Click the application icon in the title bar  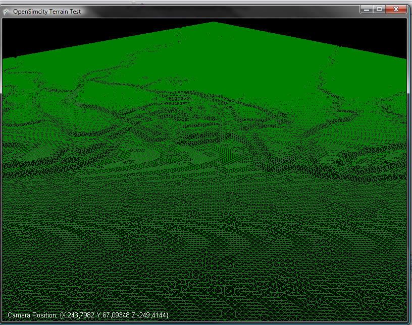[6, 12]
